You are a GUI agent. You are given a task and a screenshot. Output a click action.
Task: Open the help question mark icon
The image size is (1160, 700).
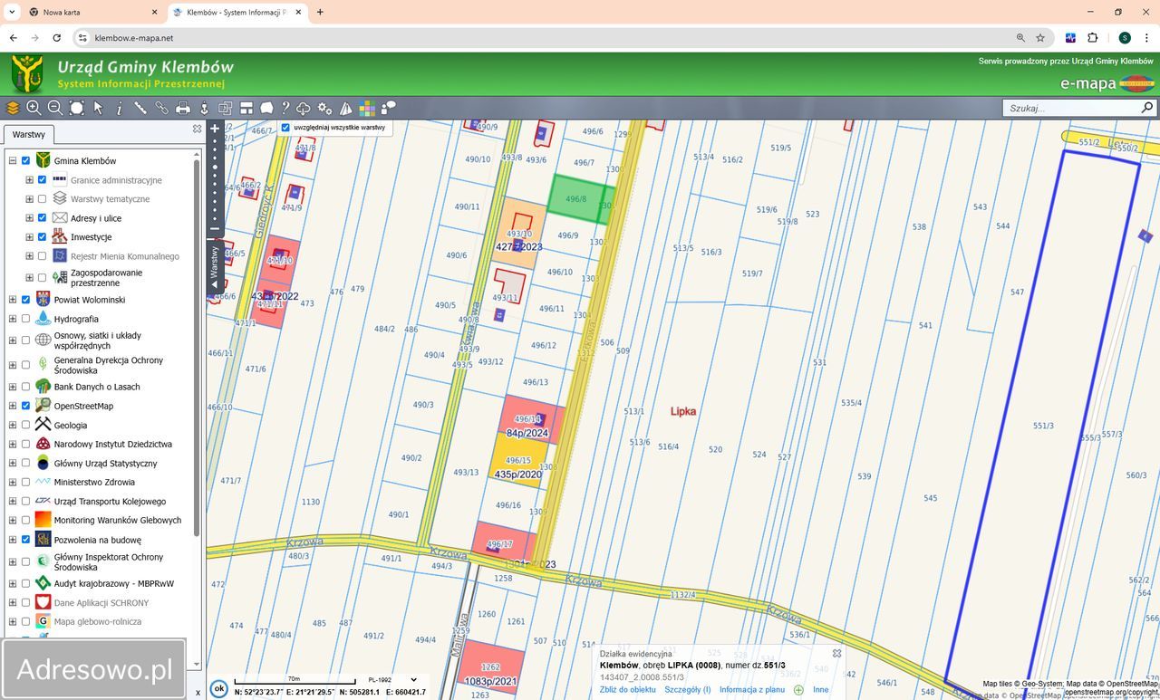tap(285, 108)
